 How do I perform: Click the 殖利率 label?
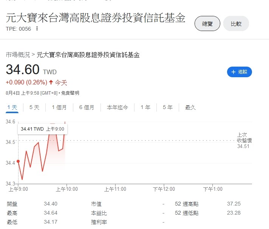tap(99, 222)
